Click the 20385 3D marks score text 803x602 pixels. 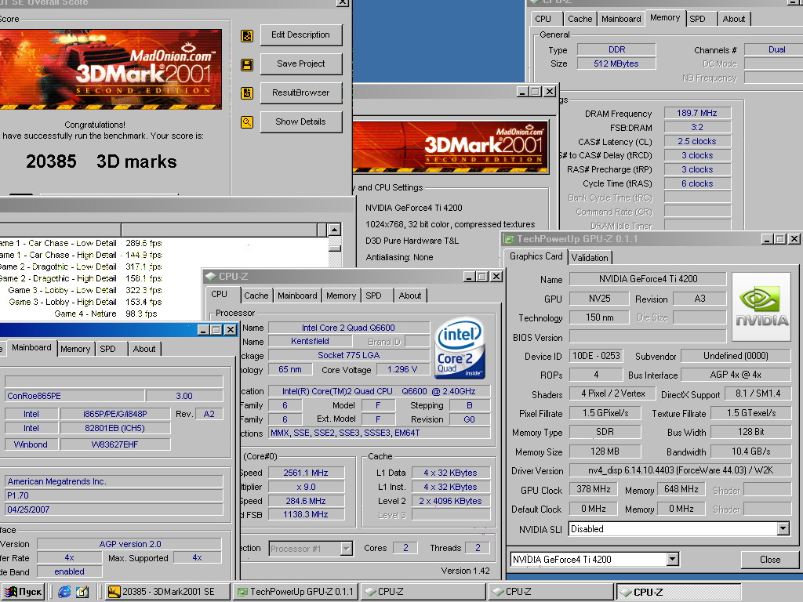click(101, 161)
